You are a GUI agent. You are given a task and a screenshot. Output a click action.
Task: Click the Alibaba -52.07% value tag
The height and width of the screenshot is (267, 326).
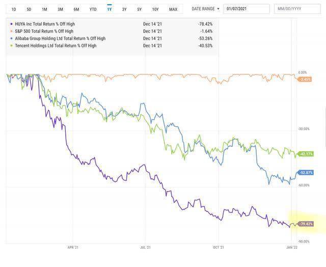pos(306,173)
